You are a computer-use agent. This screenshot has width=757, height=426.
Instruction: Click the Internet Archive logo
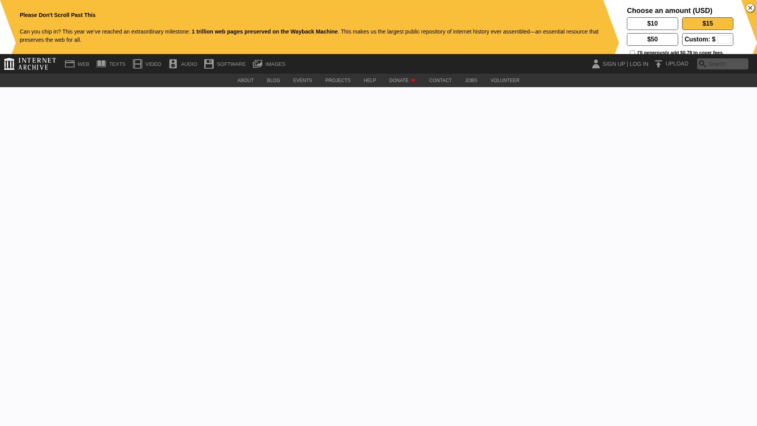click(x=30, y=64)
